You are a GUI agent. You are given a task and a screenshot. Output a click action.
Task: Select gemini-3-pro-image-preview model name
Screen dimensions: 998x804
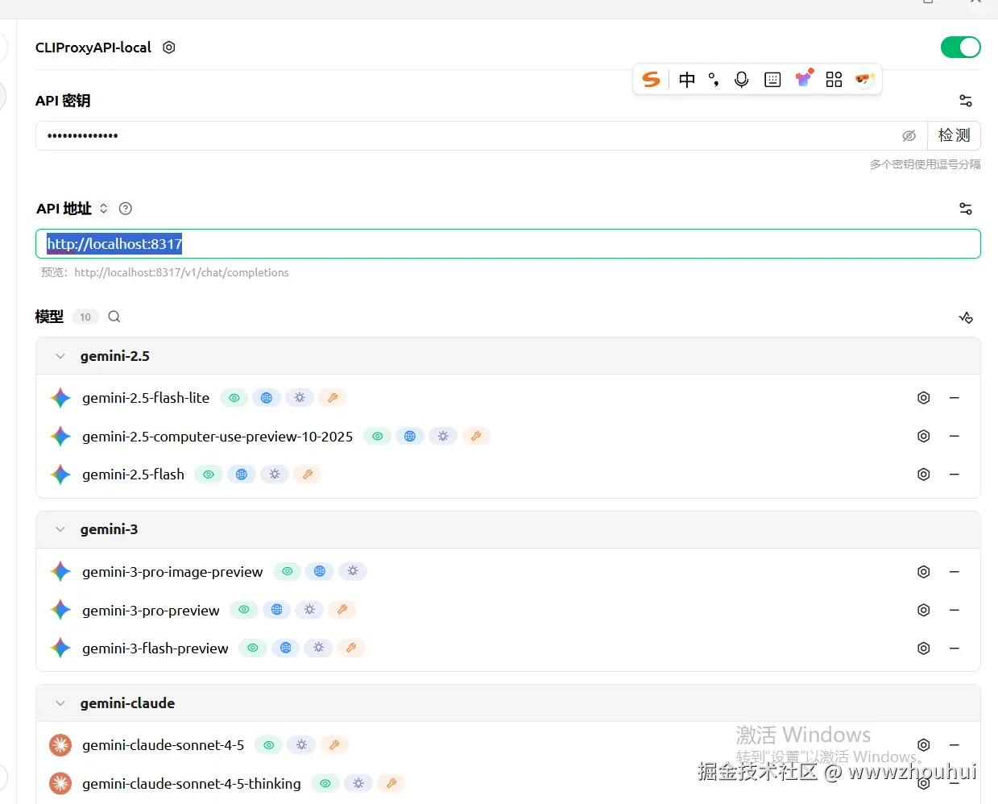[x=172, y=572]
